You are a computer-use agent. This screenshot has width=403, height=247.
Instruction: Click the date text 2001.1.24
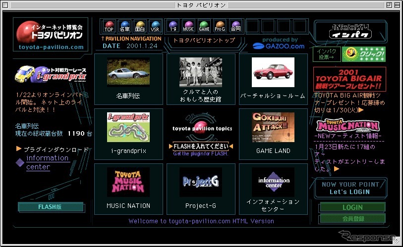pyautogui.click(x=142, y=46)
